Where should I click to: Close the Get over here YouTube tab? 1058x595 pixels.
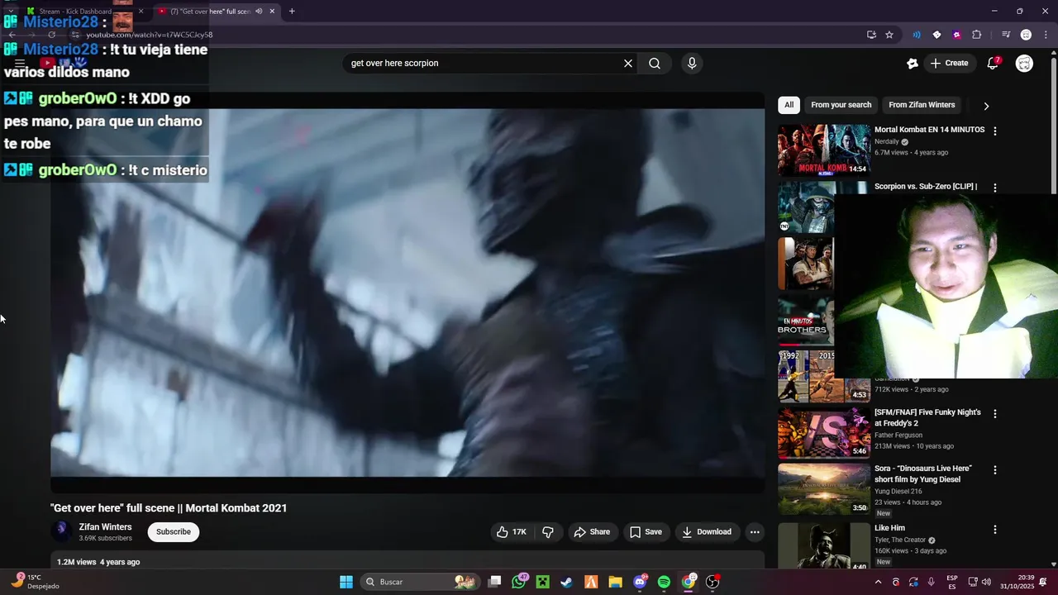(x=272, y=12)
